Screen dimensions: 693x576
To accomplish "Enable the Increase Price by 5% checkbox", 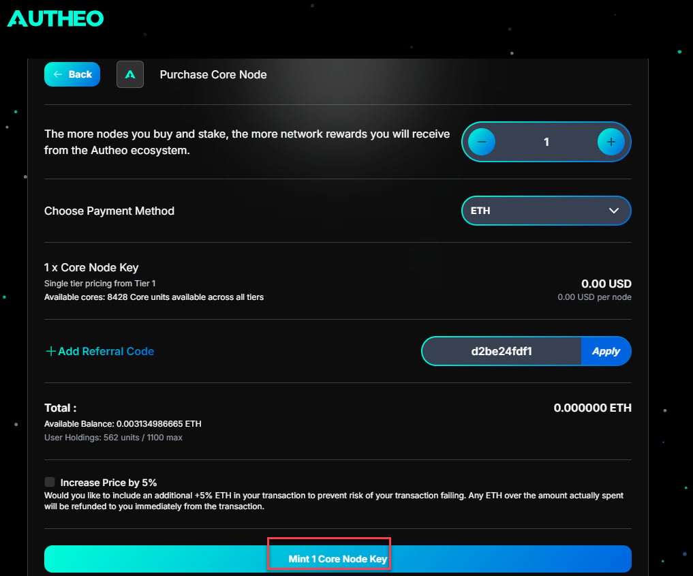I will 50,482.
